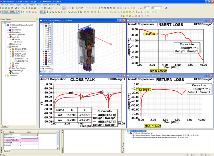
Task: Click the red X icon in second toolbar
Action: click(x=27, y=12)
